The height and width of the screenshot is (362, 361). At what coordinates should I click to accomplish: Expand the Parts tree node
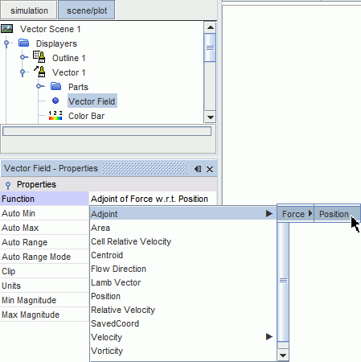(x=39, y=86)
